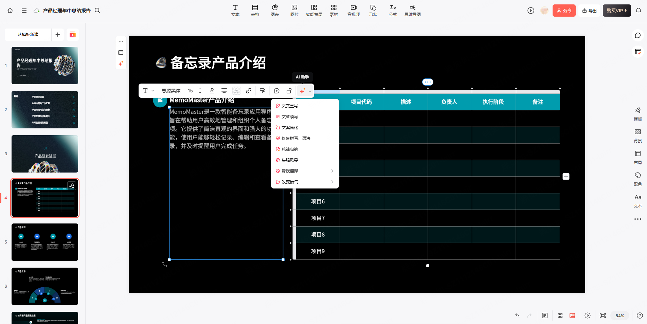The height and width of the screenshot is (324, 647).
Task: Open 智能布局 smart layout
Action: pos(314,11)
